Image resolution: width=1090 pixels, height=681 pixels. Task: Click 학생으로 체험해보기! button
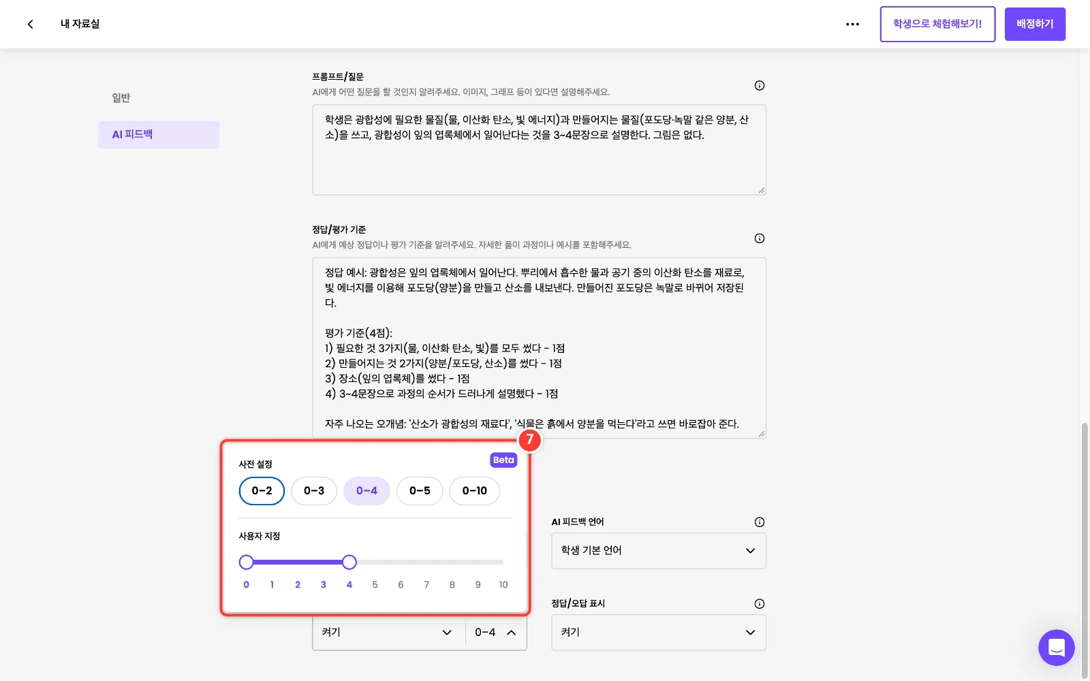point(937,24)
